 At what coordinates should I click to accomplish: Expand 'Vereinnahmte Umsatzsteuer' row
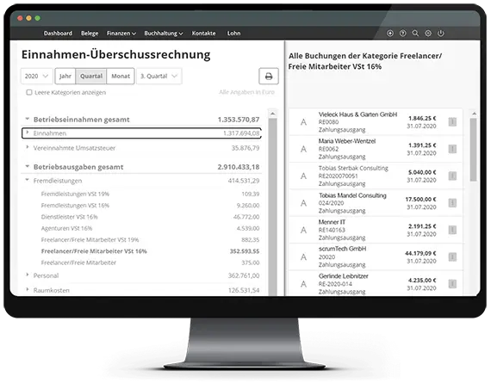pyautogui.click(x=28, y=147)
